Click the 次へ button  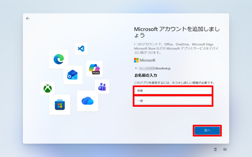207,131
